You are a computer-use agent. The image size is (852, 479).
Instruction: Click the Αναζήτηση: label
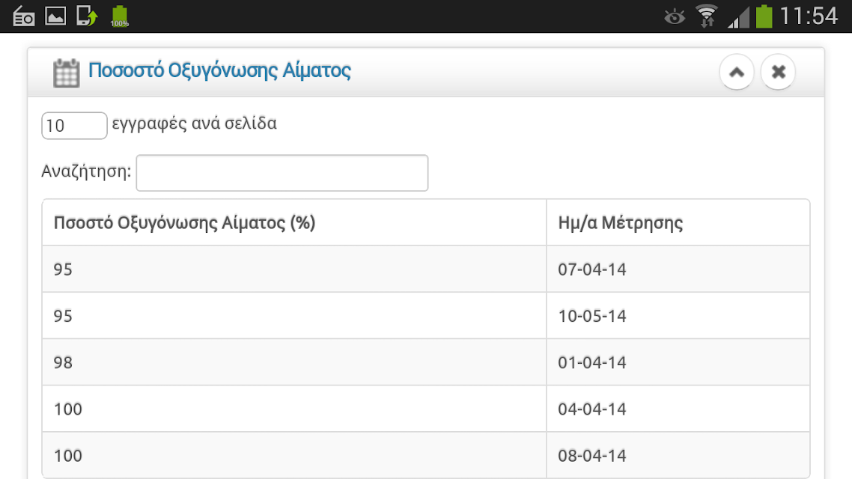coord(86,171)
